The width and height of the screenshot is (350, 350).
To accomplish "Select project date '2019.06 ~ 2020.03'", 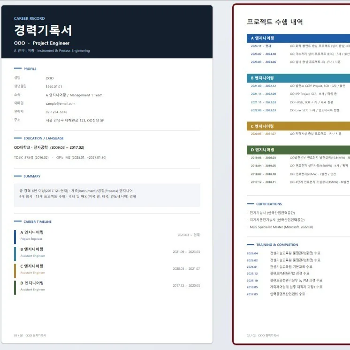I will pos(263,158).
